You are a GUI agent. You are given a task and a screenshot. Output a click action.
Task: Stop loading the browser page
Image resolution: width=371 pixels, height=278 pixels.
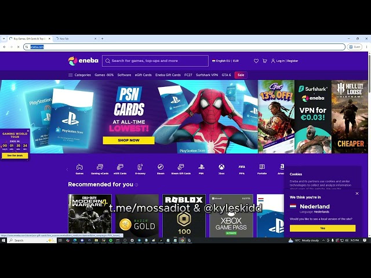click(18, 47)
